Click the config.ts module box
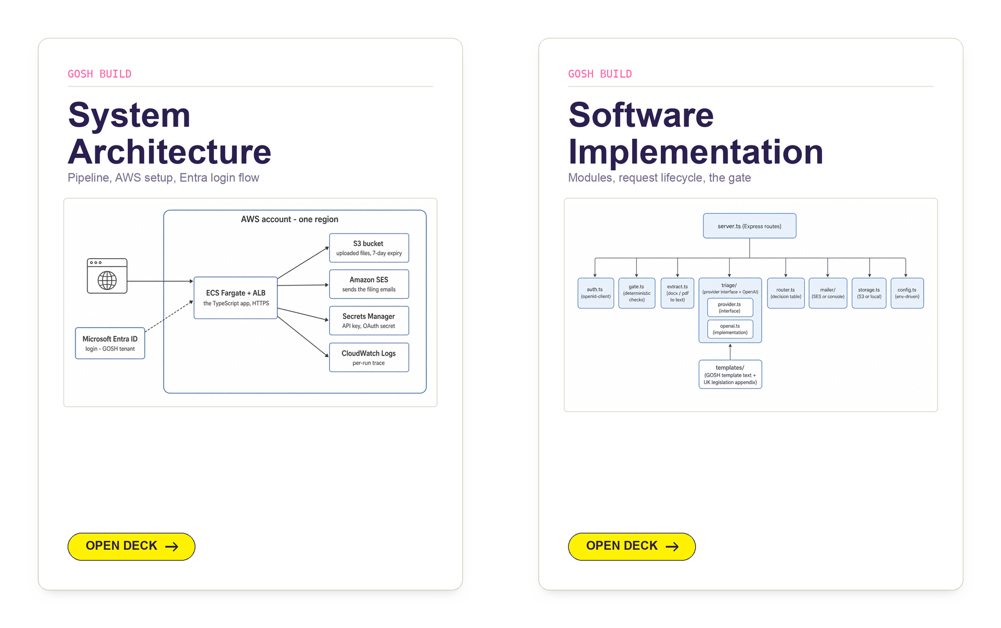 click(x=907, y=293)
